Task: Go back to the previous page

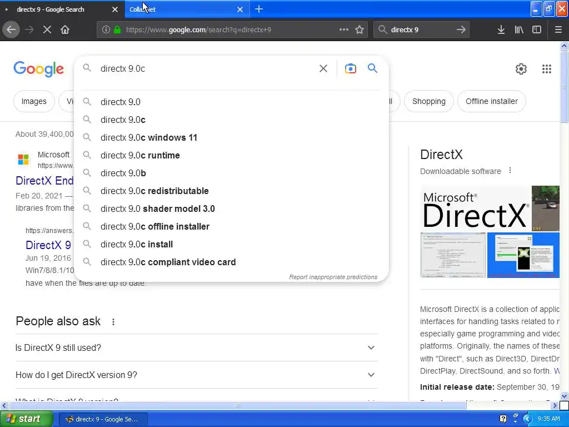Action: click(x=11, y=29)
